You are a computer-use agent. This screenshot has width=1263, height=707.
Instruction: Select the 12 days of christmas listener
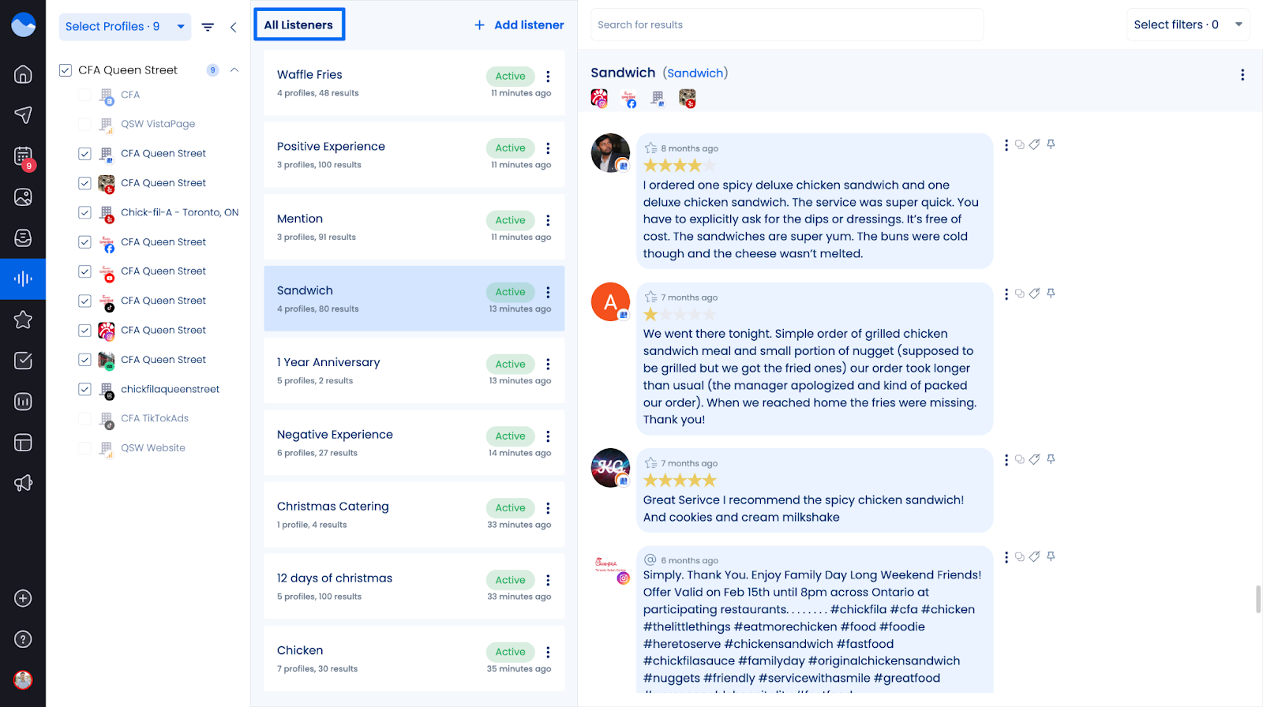tap(414, 586)
